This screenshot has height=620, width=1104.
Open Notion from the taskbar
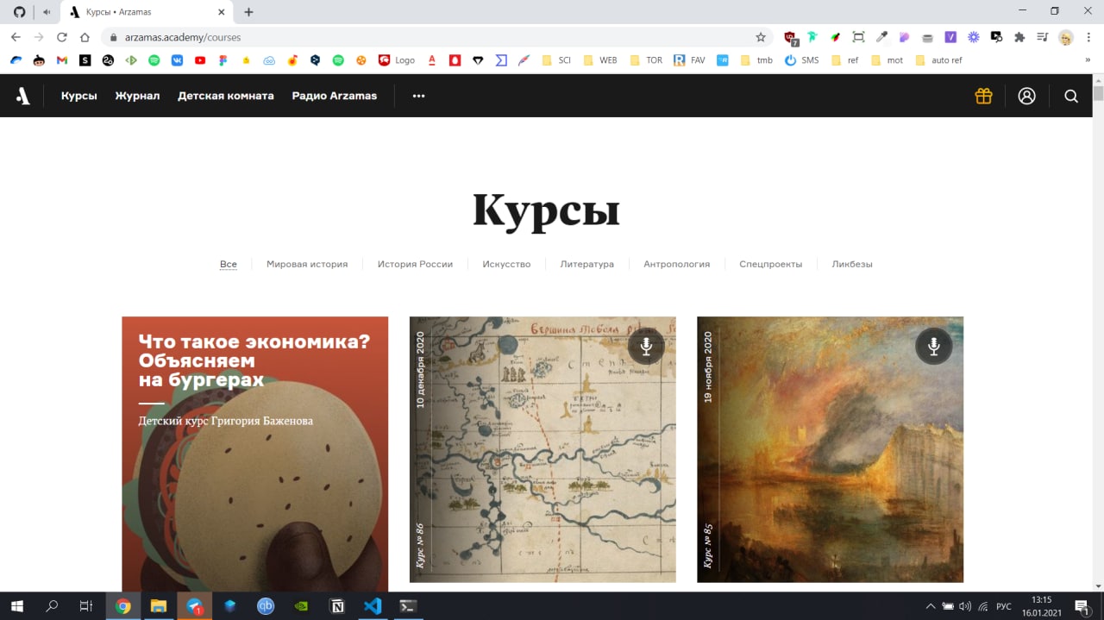point(337,606)
